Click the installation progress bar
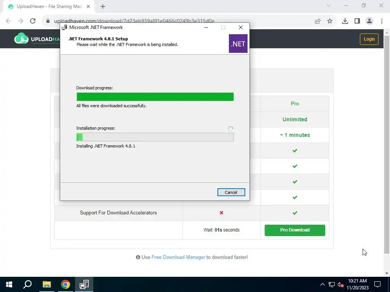 tap(155, 137)
